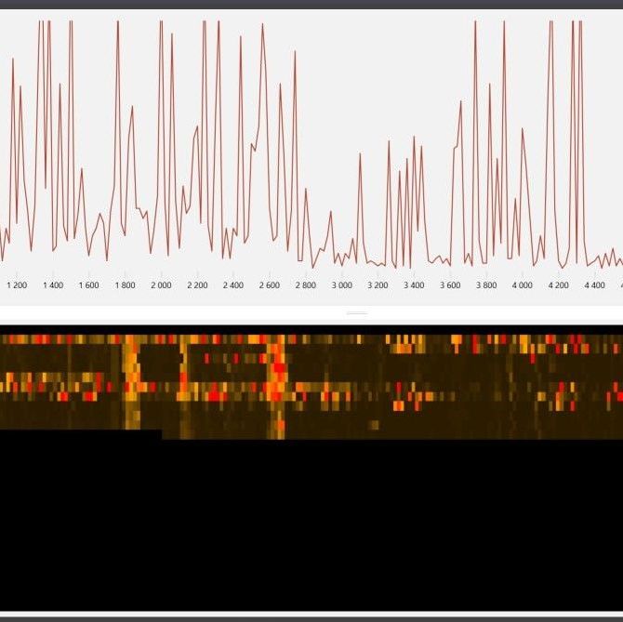Click the 4 200 axis label

tap(558, 285)
